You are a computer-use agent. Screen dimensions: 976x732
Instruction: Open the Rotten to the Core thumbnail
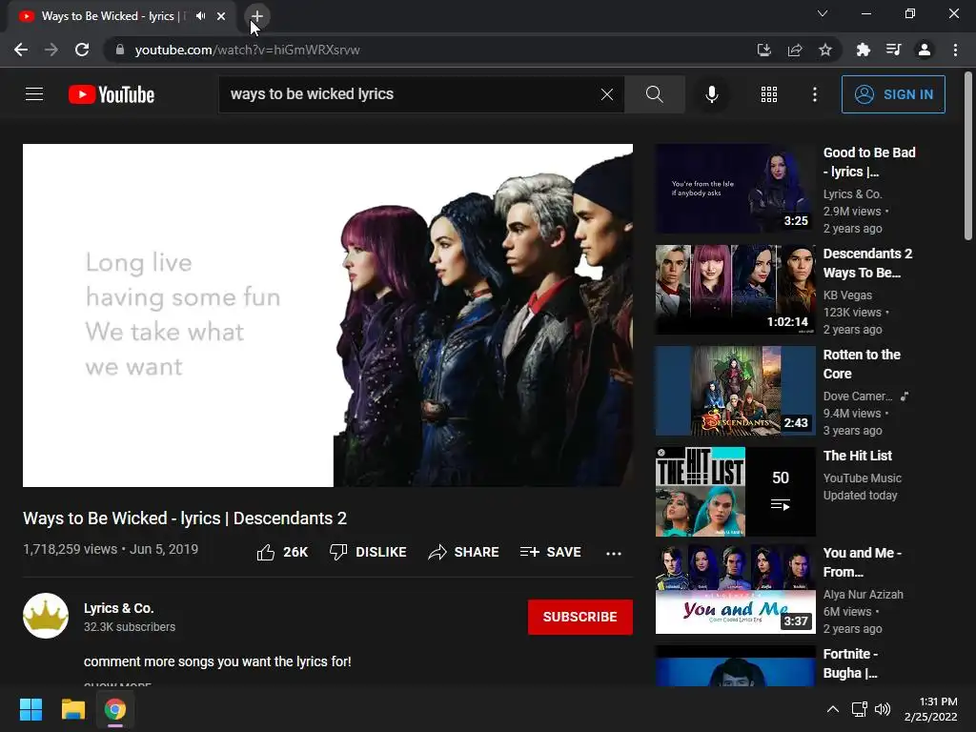click(x=735, y=391)
